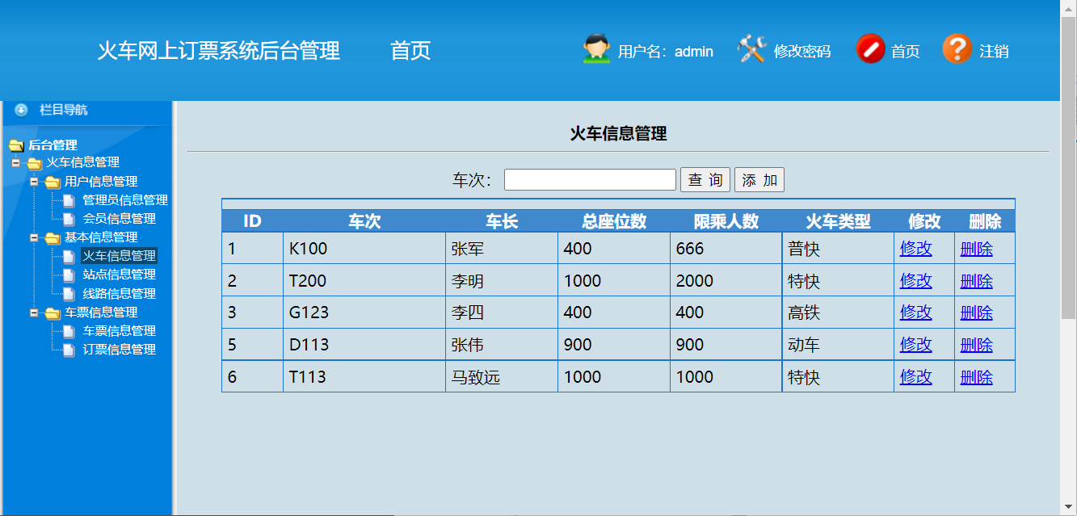The width and height of the screenshot is (1077, 516).
Task: Click inside the 车次 input field
Action: point(589,178)
